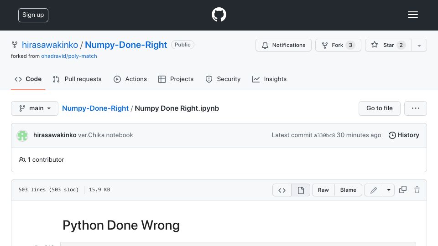
Task: Click the Go to file button
Action: [379, 108]
